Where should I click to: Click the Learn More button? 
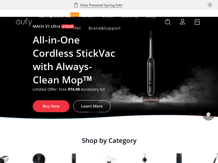coord(92,106)
